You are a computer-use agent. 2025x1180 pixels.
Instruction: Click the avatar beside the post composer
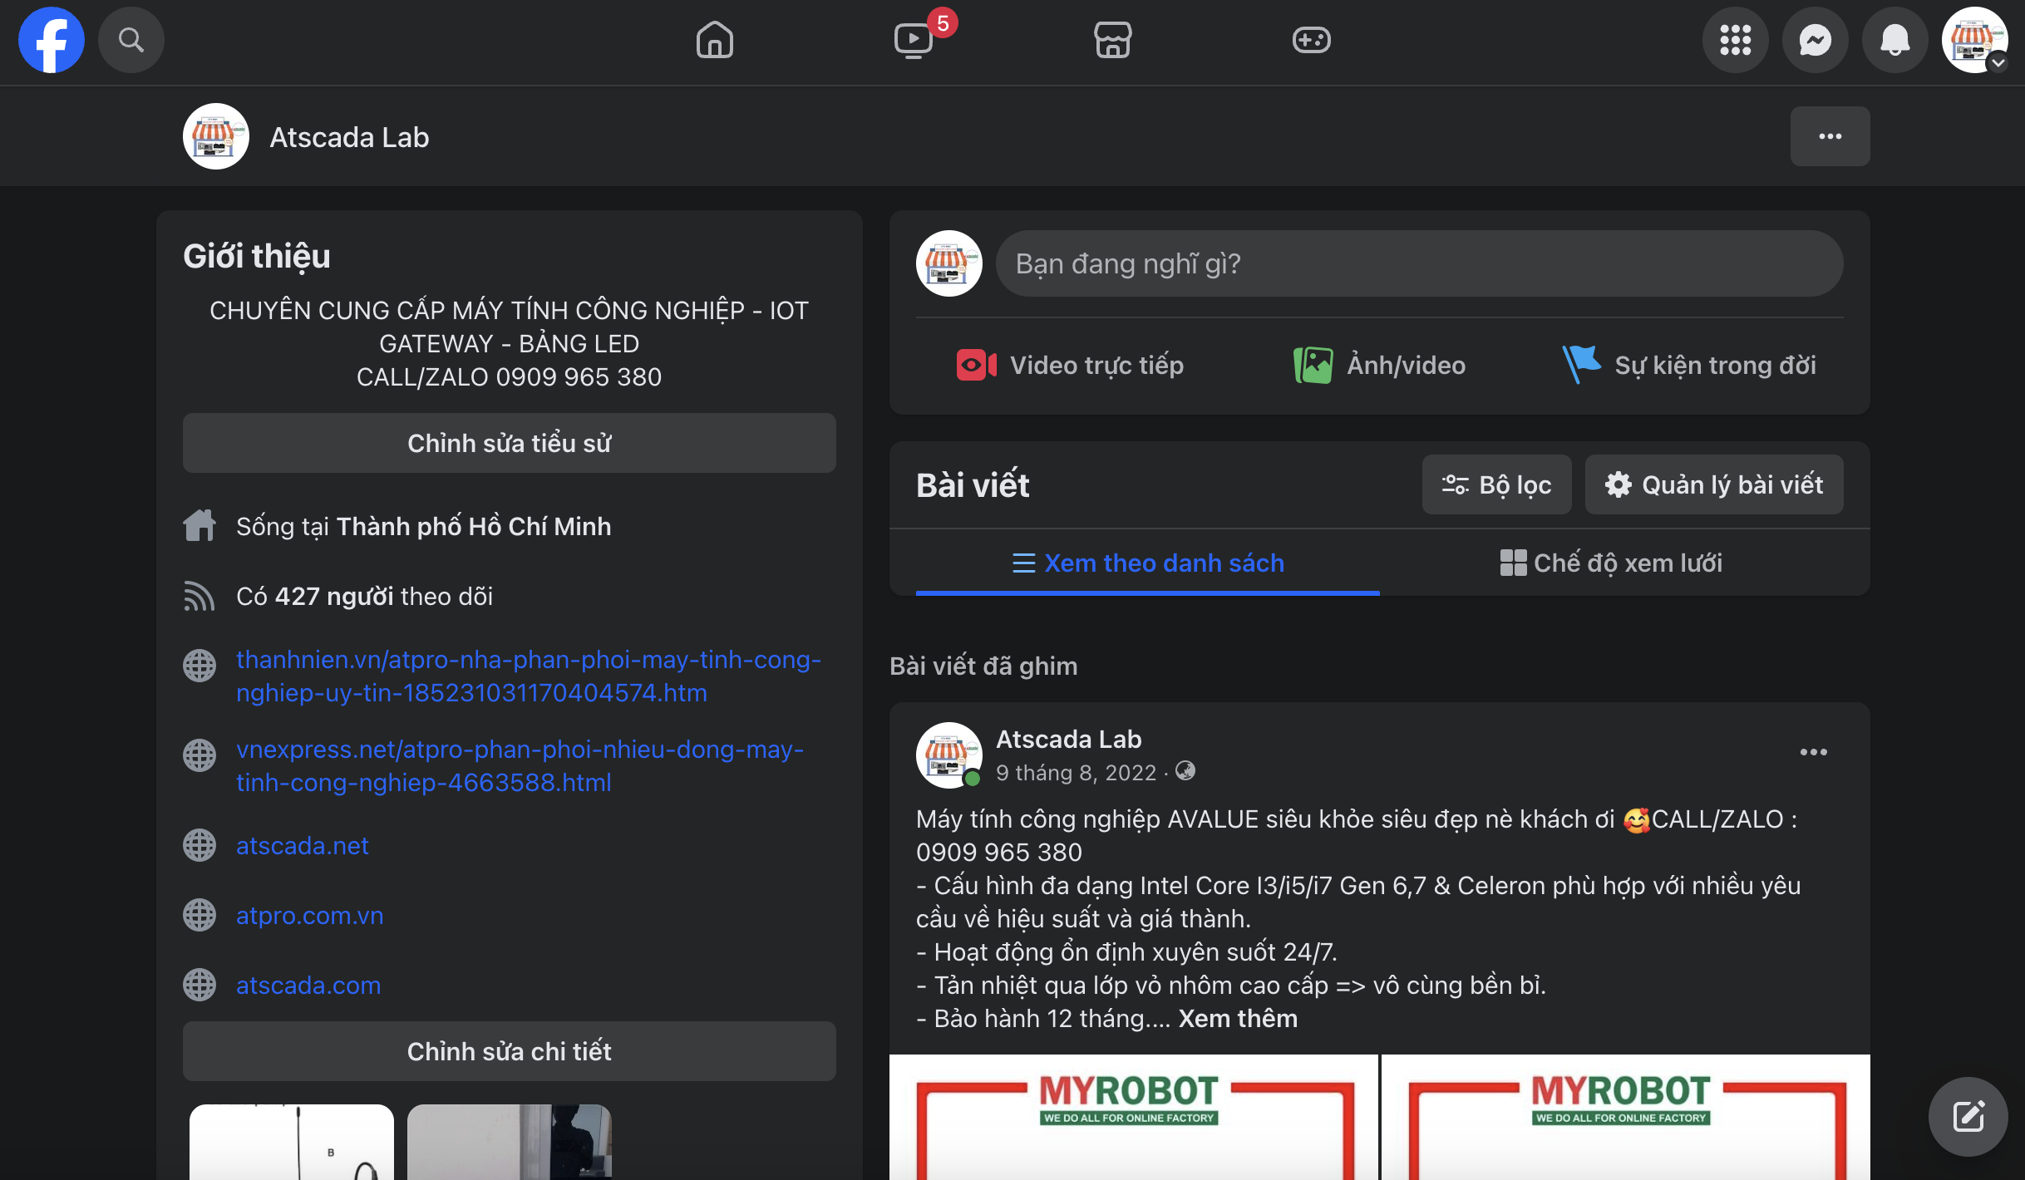948,263
